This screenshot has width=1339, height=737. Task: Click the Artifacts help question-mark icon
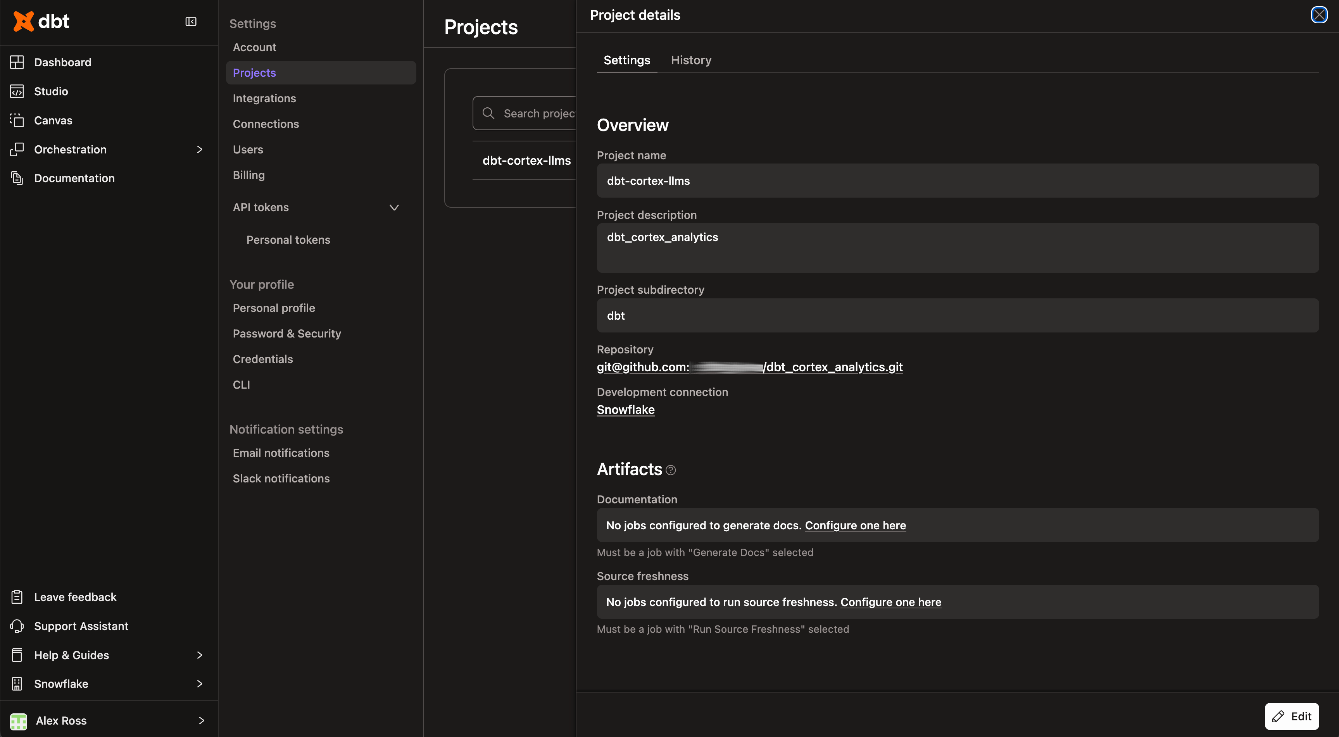[671, 470]
